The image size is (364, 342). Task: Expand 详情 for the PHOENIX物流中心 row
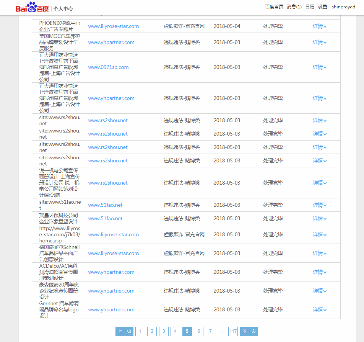coord(320,26)
